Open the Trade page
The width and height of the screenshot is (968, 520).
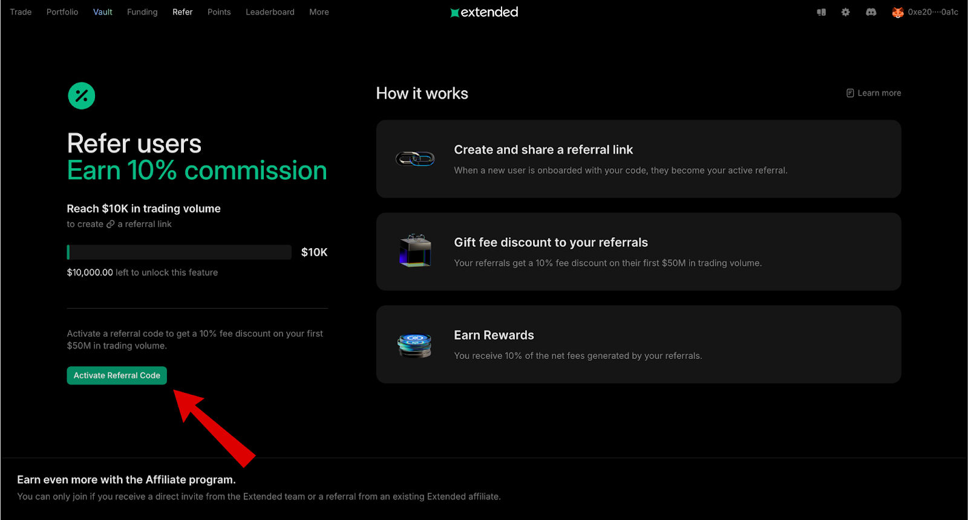click(21, 12)
